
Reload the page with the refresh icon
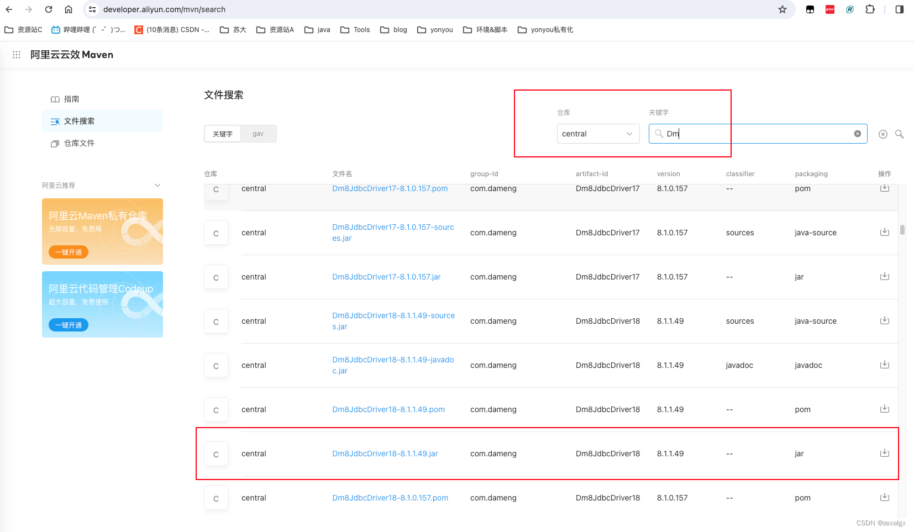pyautogui.click(x=49, y=9)
